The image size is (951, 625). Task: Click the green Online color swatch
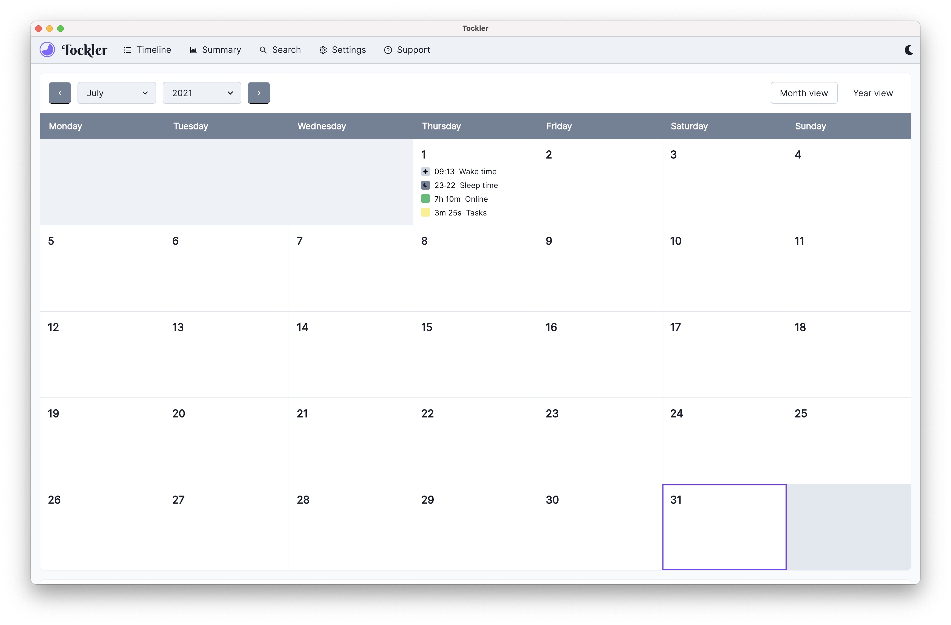(x=425, y=199)
